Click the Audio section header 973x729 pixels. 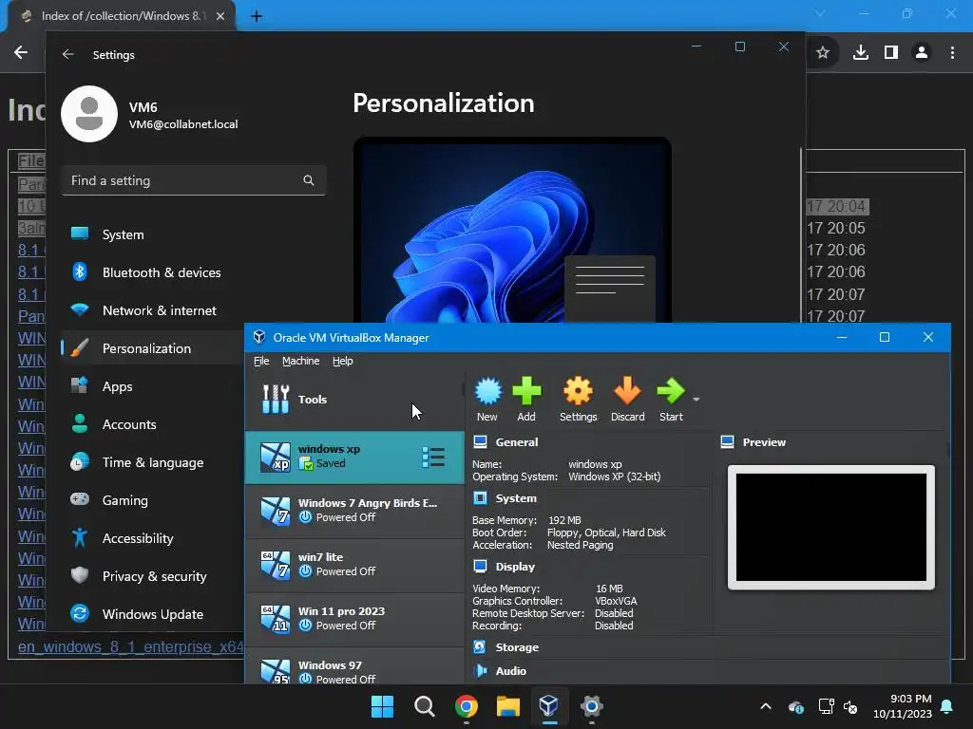(510, 671)
